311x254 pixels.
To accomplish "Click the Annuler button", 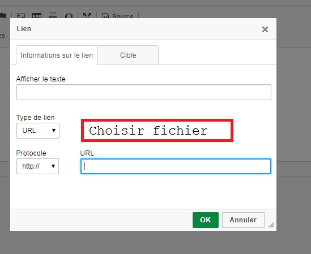I will [243, 220].
